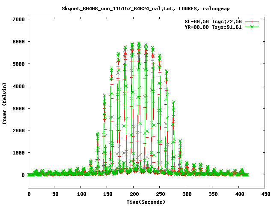Click the 'Time(Seconds)' x-axis label
The image size is (274, 206).
tap(146, 202)
